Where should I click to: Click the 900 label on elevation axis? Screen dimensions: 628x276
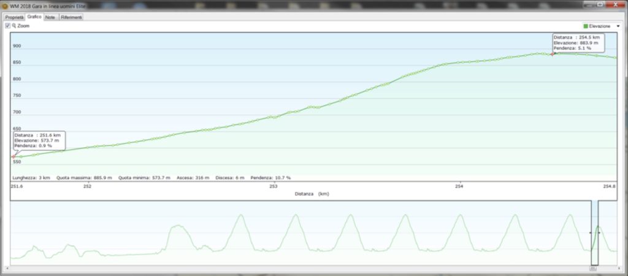[x=17, y=46]
